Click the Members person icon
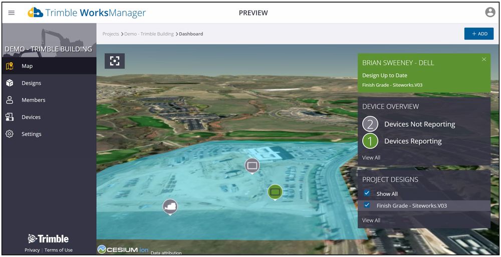 pyautogui.click(x=10, y=100)
